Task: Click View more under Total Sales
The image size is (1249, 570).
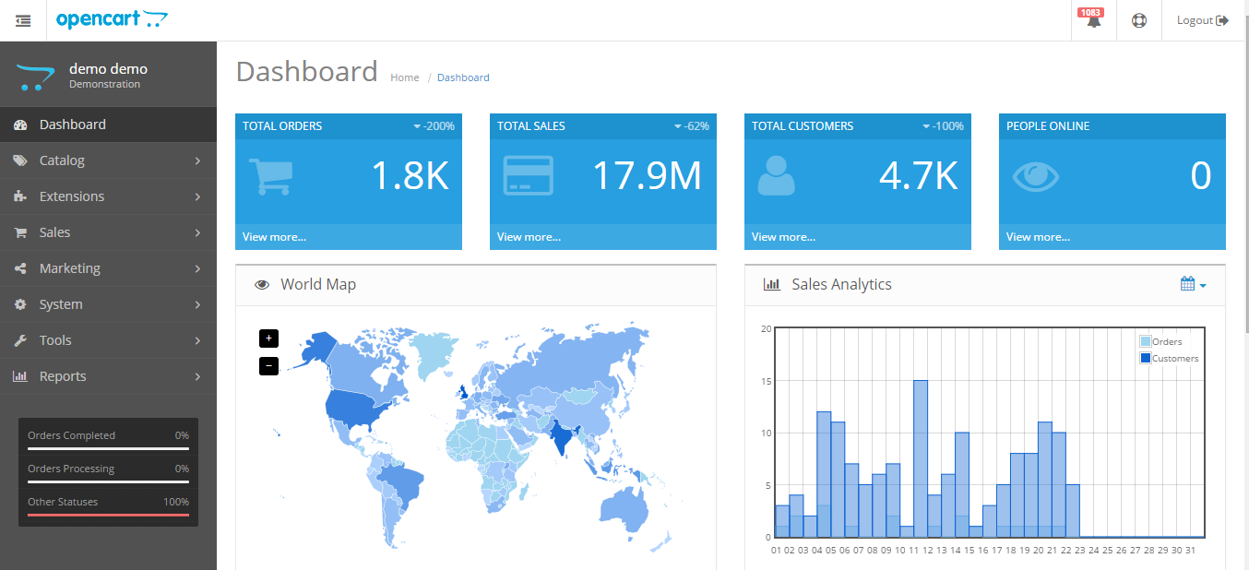Action: [x=529, y=237]
